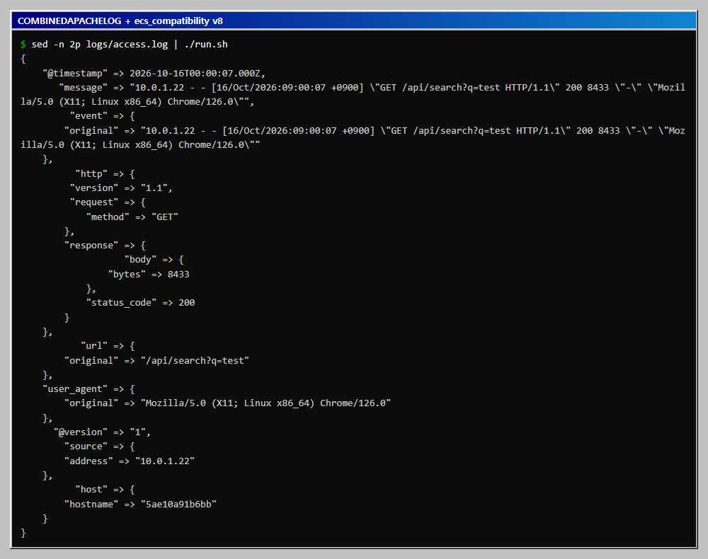Click the window title COMBINEDAPACHELOG + ecs_compatibility v8
Screen dimensions: 708x559
click(x=120, y=21)
